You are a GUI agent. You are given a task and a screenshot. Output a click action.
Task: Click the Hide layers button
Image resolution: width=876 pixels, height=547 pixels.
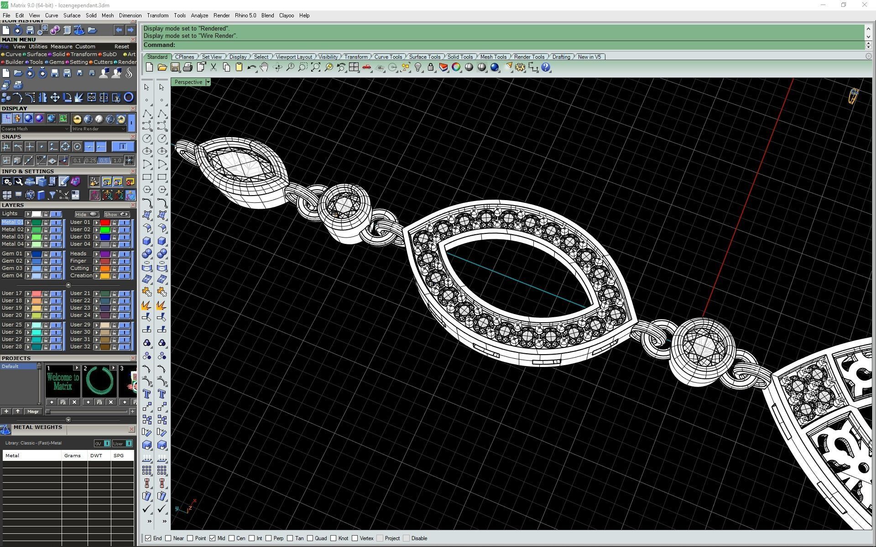pyautogui.click(x=87, y=214)
